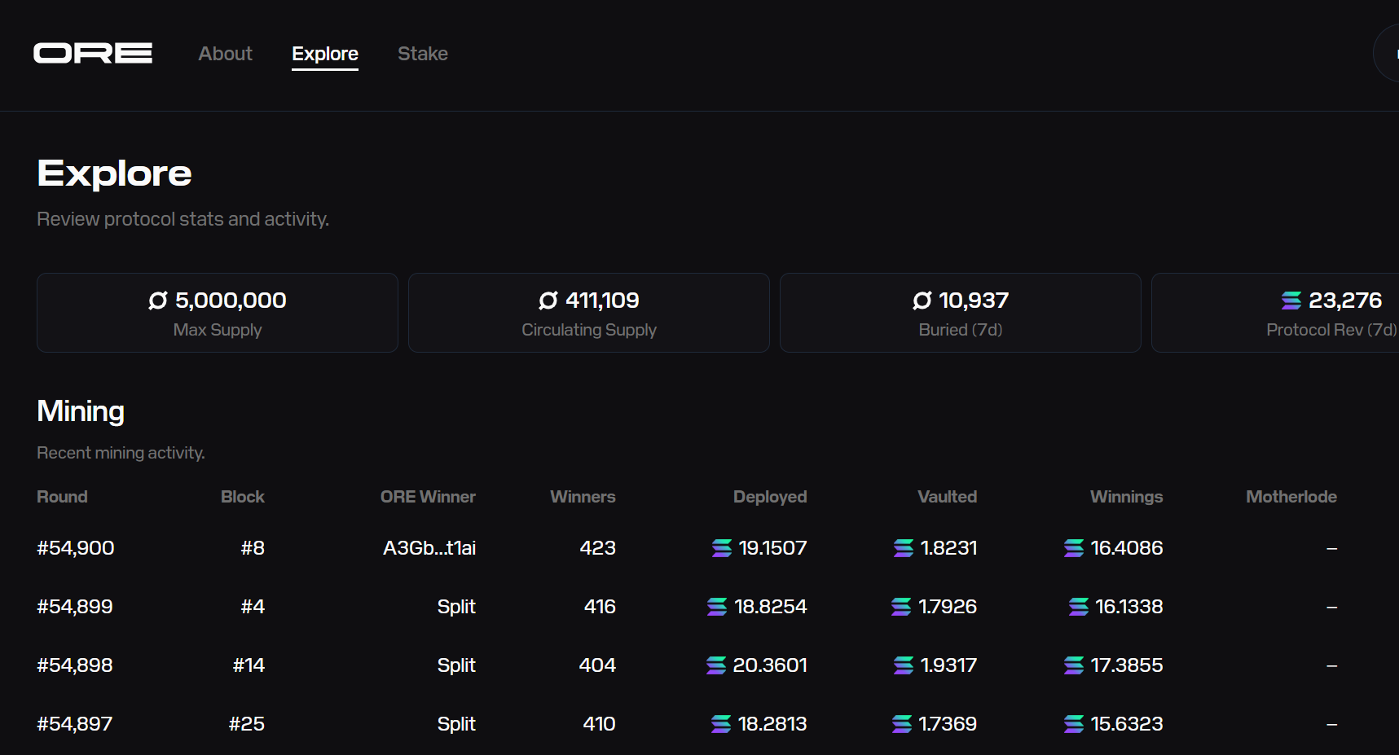
Task: Click the Solana icon beside 23,276
Action: [1291, 301]
